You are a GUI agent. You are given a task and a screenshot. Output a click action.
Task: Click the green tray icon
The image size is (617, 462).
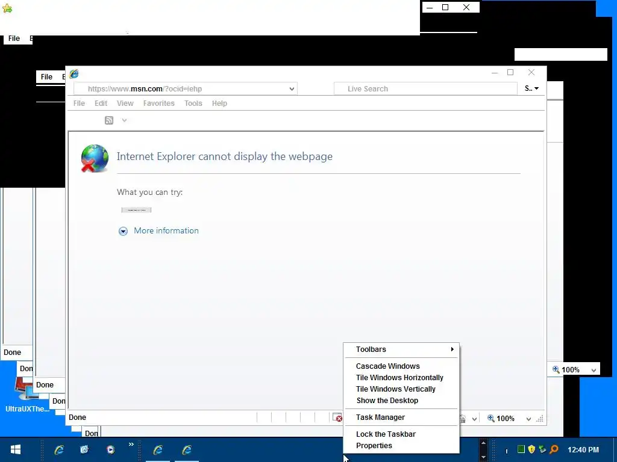[521, 449]
